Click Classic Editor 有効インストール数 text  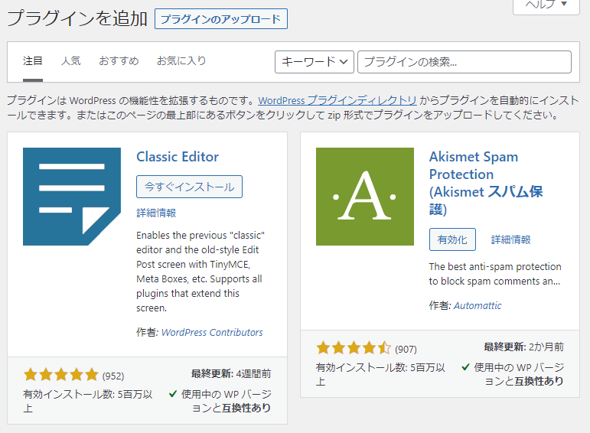click(x=88, y=401)
